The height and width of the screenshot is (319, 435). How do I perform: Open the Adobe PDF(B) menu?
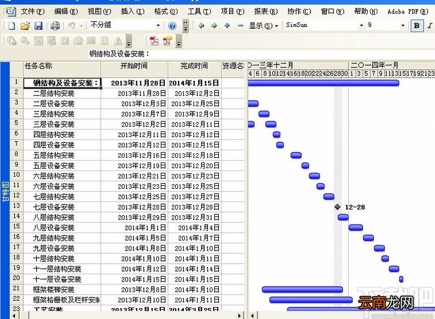[408, 12]
